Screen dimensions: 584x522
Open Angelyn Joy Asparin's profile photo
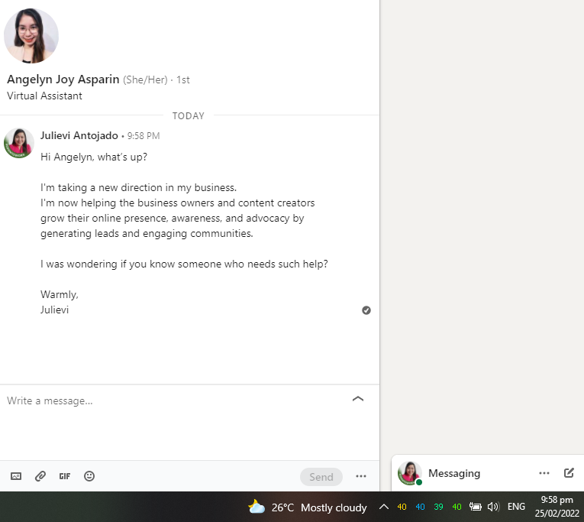click(31, 36)
